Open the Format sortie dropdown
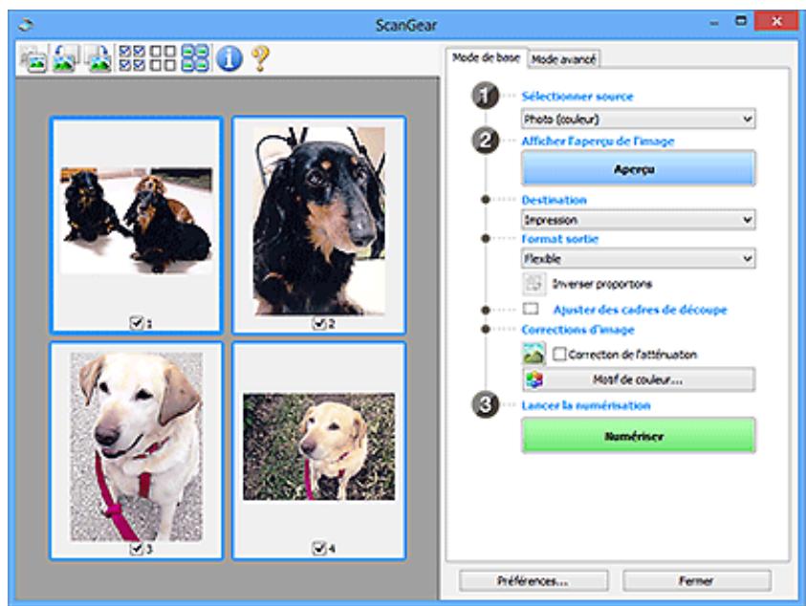Screen dimensions: 806x606 (638, 258)
